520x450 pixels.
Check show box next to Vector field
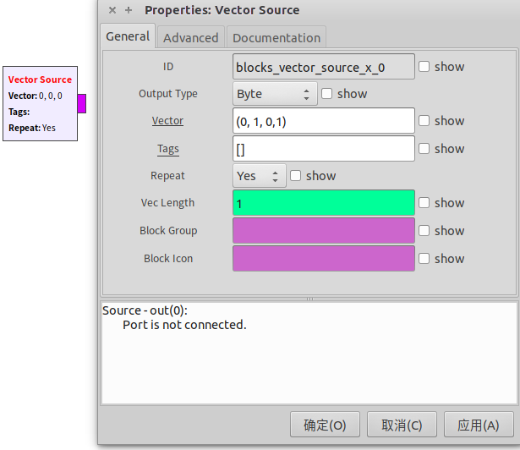(424, 121)
